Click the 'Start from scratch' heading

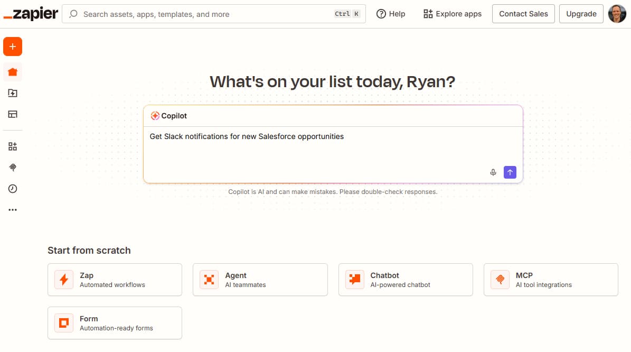[x=89, y=251]
